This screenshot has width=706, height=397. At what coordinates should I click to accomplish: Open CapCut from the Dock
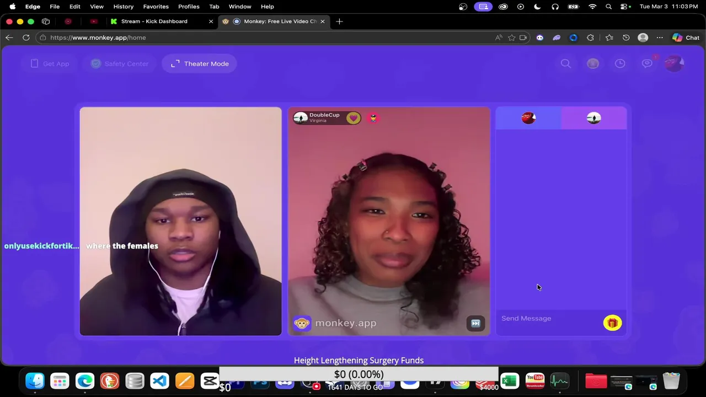coord(210,381)
